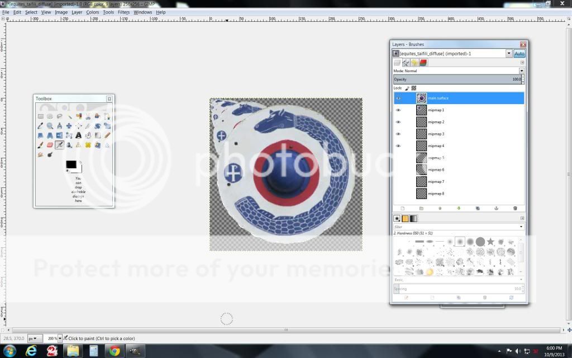Click the Auto button
This screenshot has width=572, height=358.
[519, 54]
